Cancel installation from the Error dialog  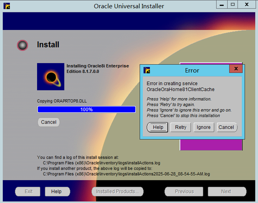click(x=227, y=127)
